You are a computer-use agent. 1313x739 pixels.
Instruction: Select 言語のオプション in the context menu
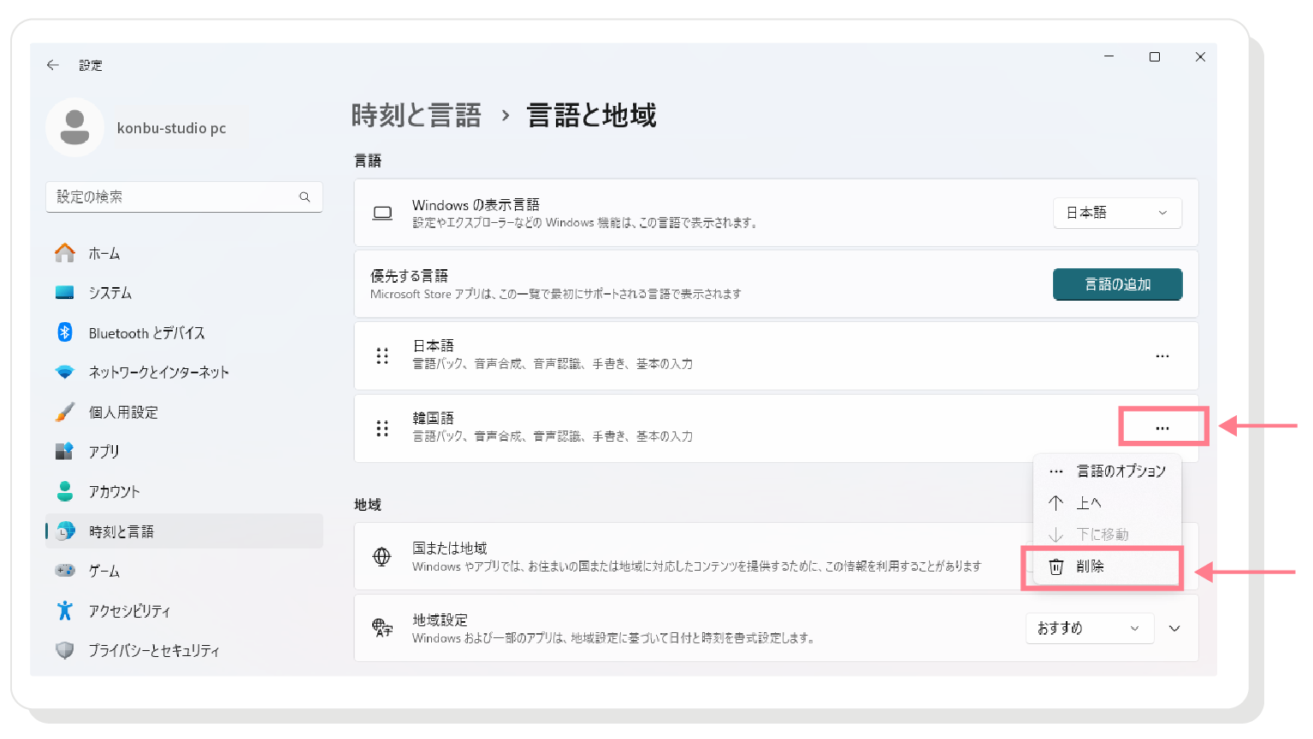coord(1121,471)
